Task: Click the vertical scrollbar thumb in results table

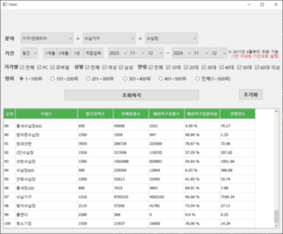Action: pos(276,216)
